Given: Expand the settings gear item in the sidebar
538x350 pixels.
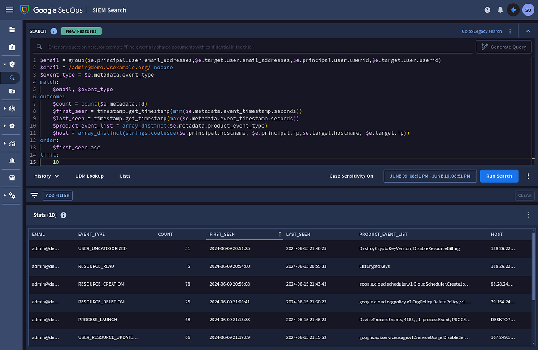Looking at the screenshot, I should tap(11, 126).
